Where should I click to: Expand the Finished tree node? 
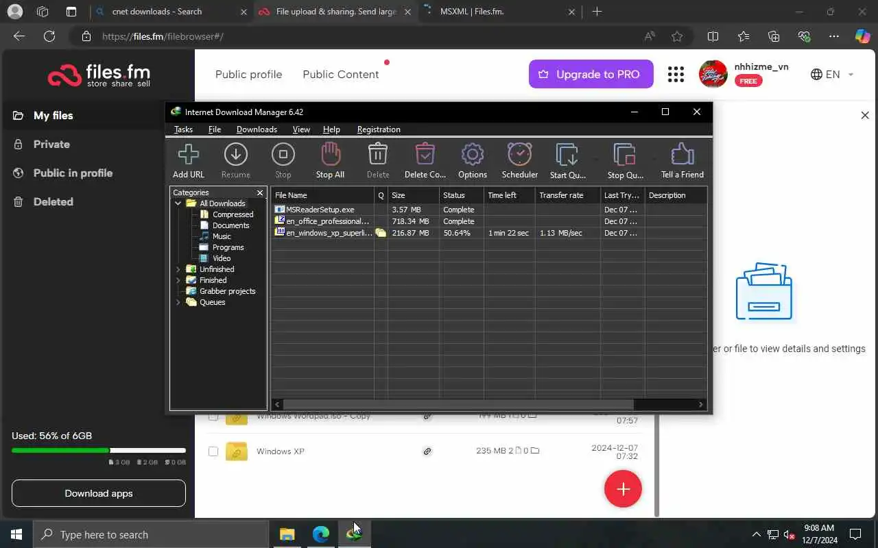[178, 280]
